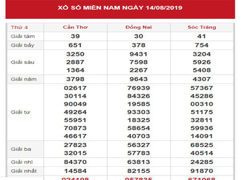The height and width of the screenshot is (180, 241).
Task: Click the red lottery title banner
Action: (x=120, y=8)
